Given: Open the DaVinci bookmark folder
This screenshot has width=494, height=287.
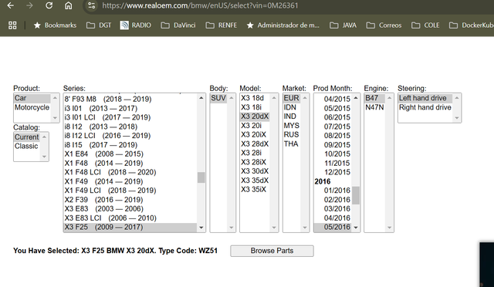Looking at the screenshot, I should click(x=178, y=25).
